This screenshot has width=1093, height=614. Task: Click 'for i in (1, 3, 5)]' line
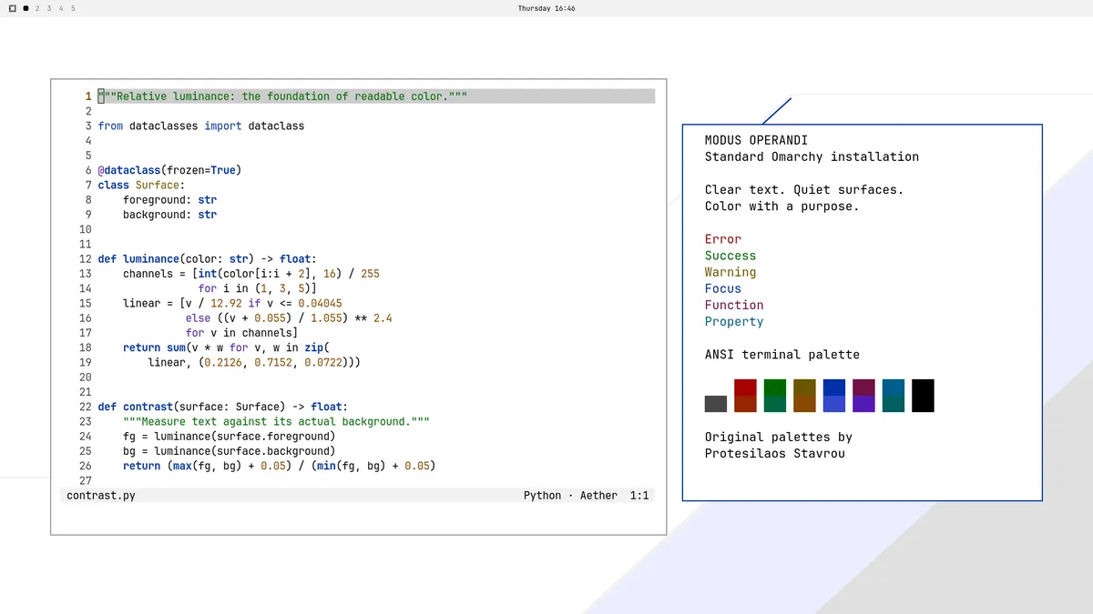[258, 288]
